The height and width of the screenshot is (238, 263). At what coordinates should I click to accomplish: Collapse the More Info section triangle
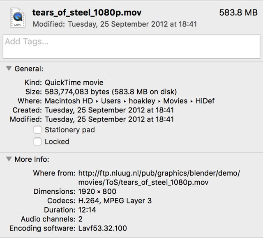coord(9,159)
